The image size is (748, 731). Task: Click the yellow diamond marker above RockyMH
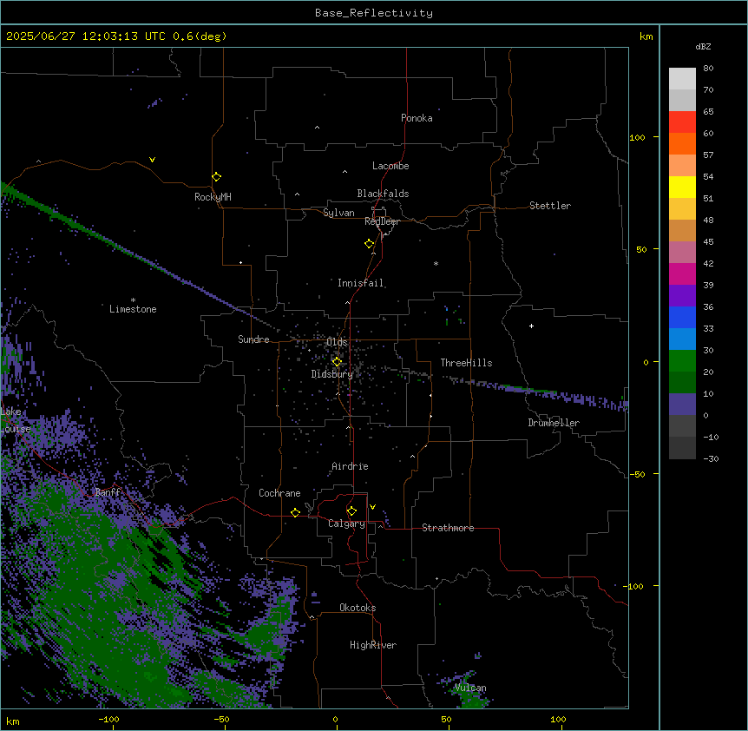216,177
